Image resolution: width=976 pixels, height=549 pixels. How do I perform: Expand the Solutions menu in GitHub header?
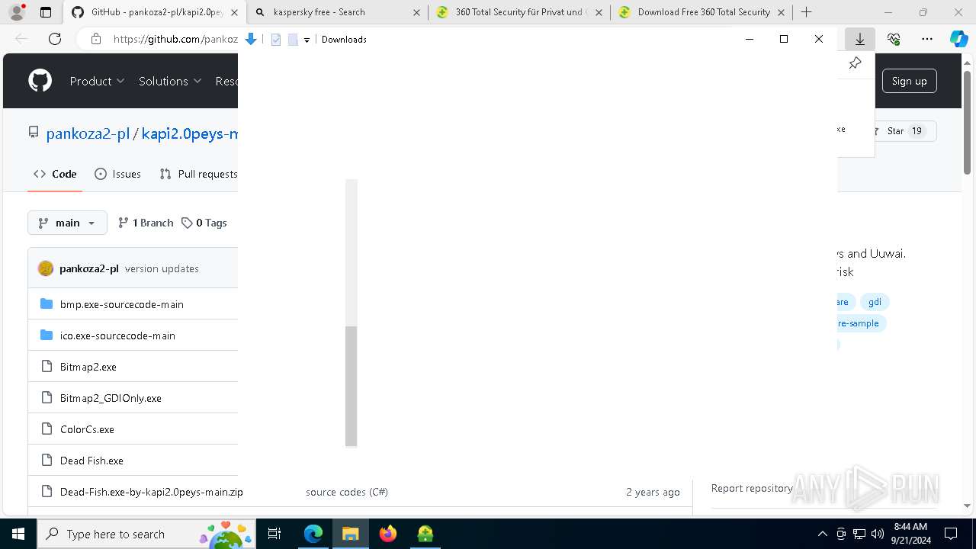coord(169,81)
